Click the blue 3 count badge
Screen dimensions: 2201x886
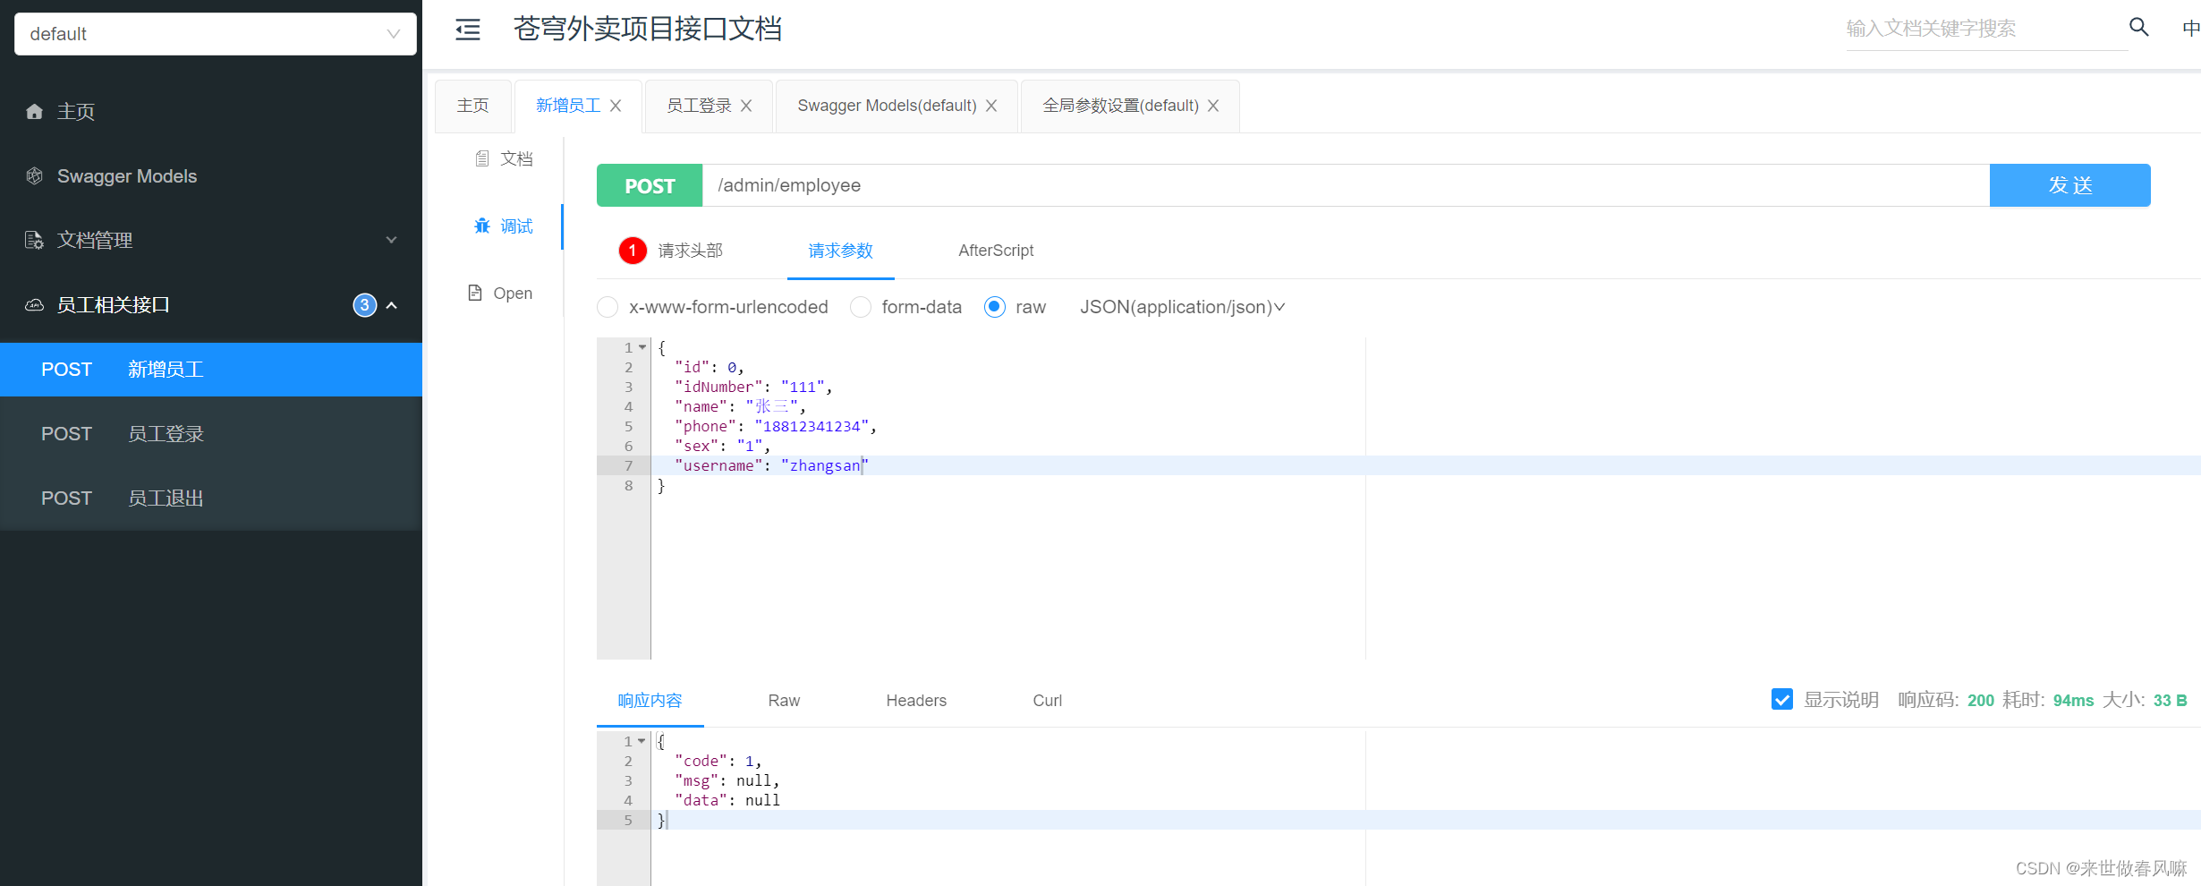(x=364, y=305)
